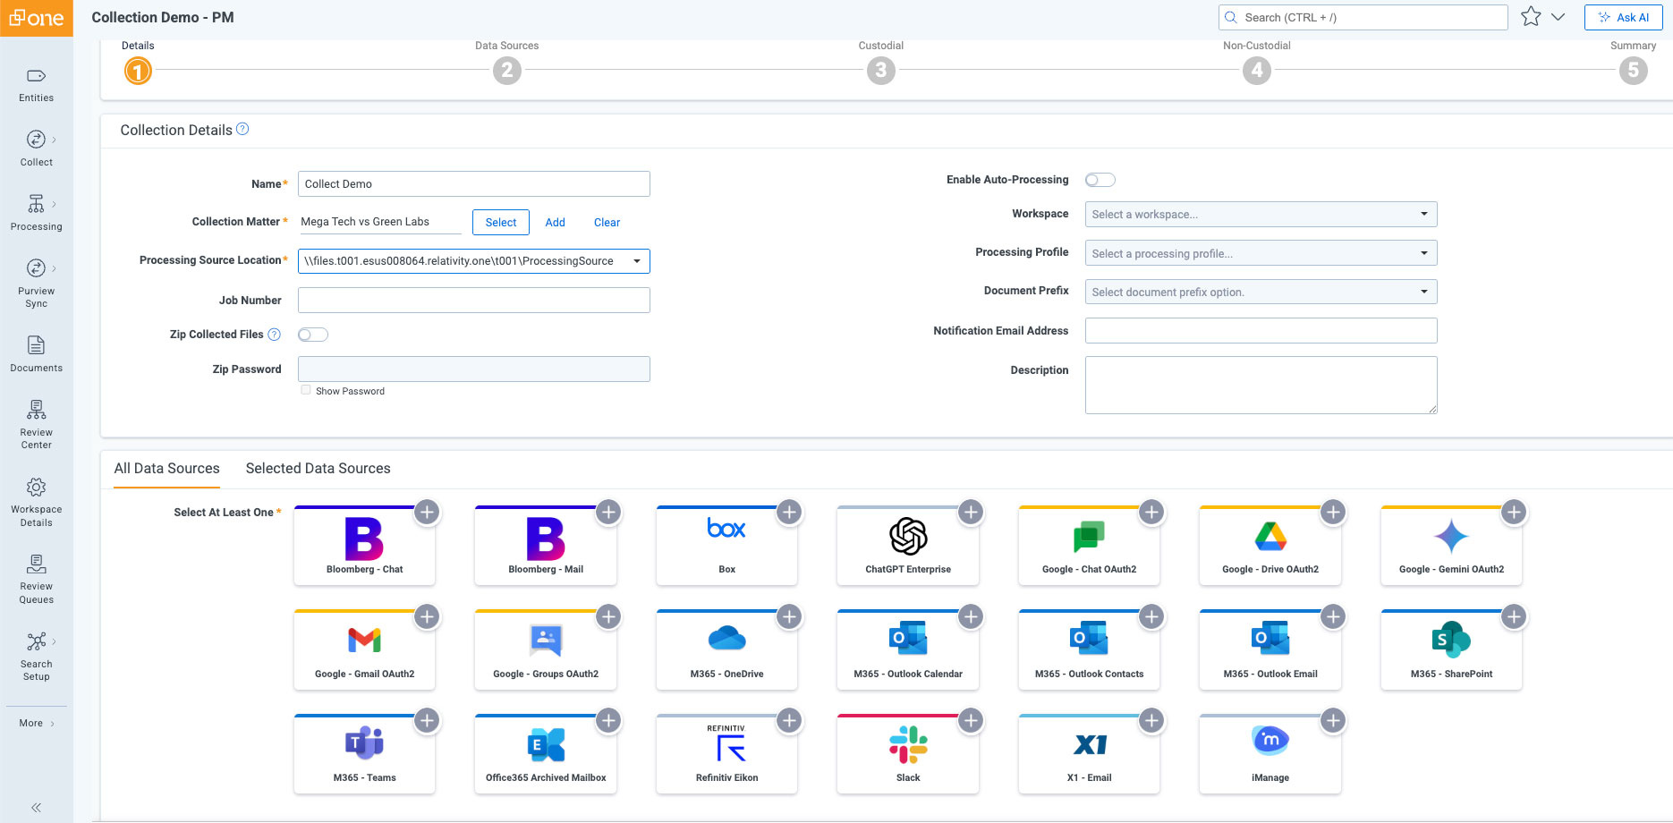Go to step 2 Data Sources
Screen dimensions: 1673x823
coord(506,70)
